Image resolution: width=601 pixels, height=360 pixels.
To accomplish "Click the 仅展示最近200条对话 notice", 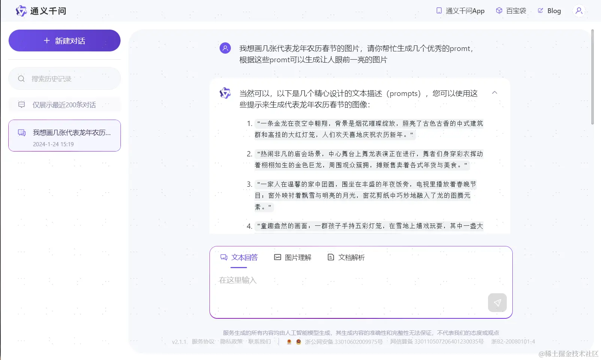I will pos(65,105).
